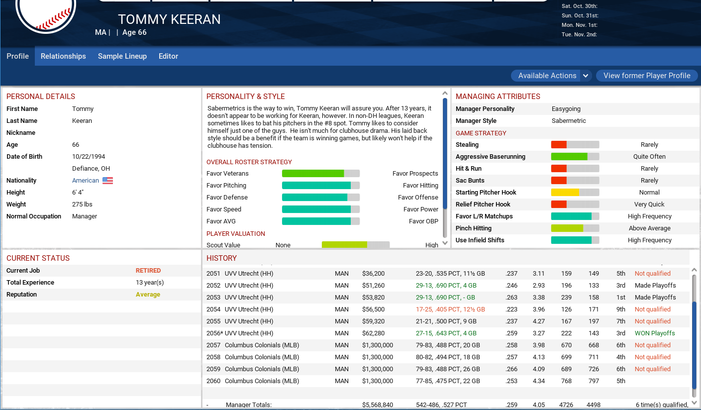Go to the Editor tab

(168, 56)
